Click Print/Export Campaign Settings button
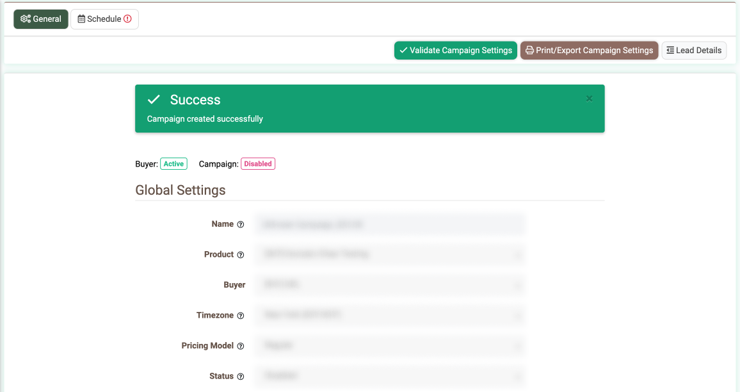740x392 pixels. pyautogui.click(x=589, y=51)
